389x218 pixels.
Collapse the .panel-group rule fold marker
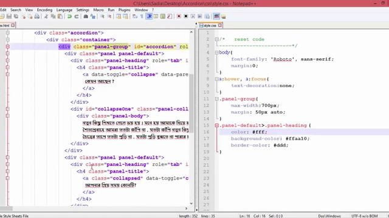point(216,99)
